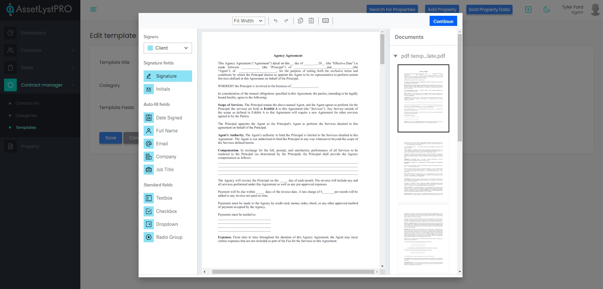The width and height of the screenshot is (603, 289).
Task: Choose the Initials field tool
Action: coord(168,89)
